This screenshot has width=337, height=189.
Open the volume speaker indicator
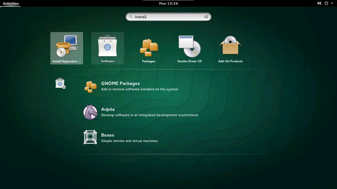(x=319, y=3)
